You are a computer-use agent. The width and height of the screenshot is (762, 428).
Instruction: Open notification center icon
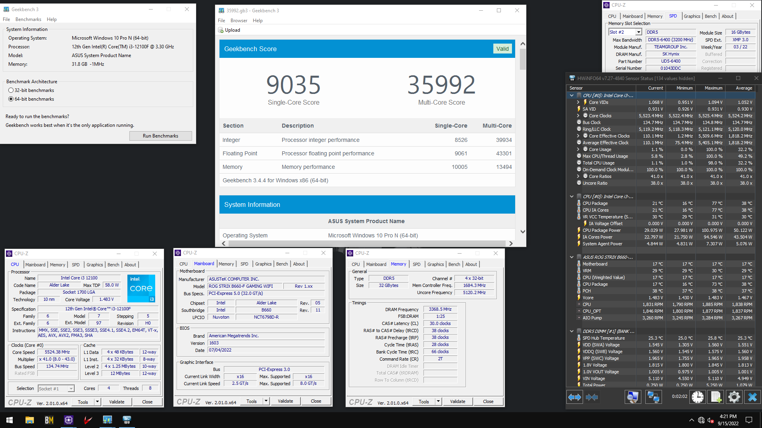tap(749, 420)
